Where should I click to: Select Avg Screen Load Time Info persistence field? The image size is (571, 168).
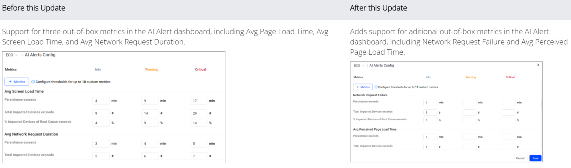(101, 101)
